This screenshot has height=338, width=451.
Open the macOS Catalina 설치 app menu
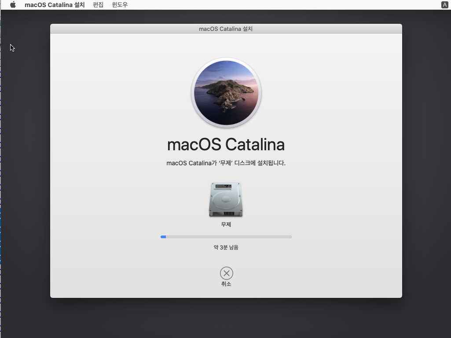[55, 4]
